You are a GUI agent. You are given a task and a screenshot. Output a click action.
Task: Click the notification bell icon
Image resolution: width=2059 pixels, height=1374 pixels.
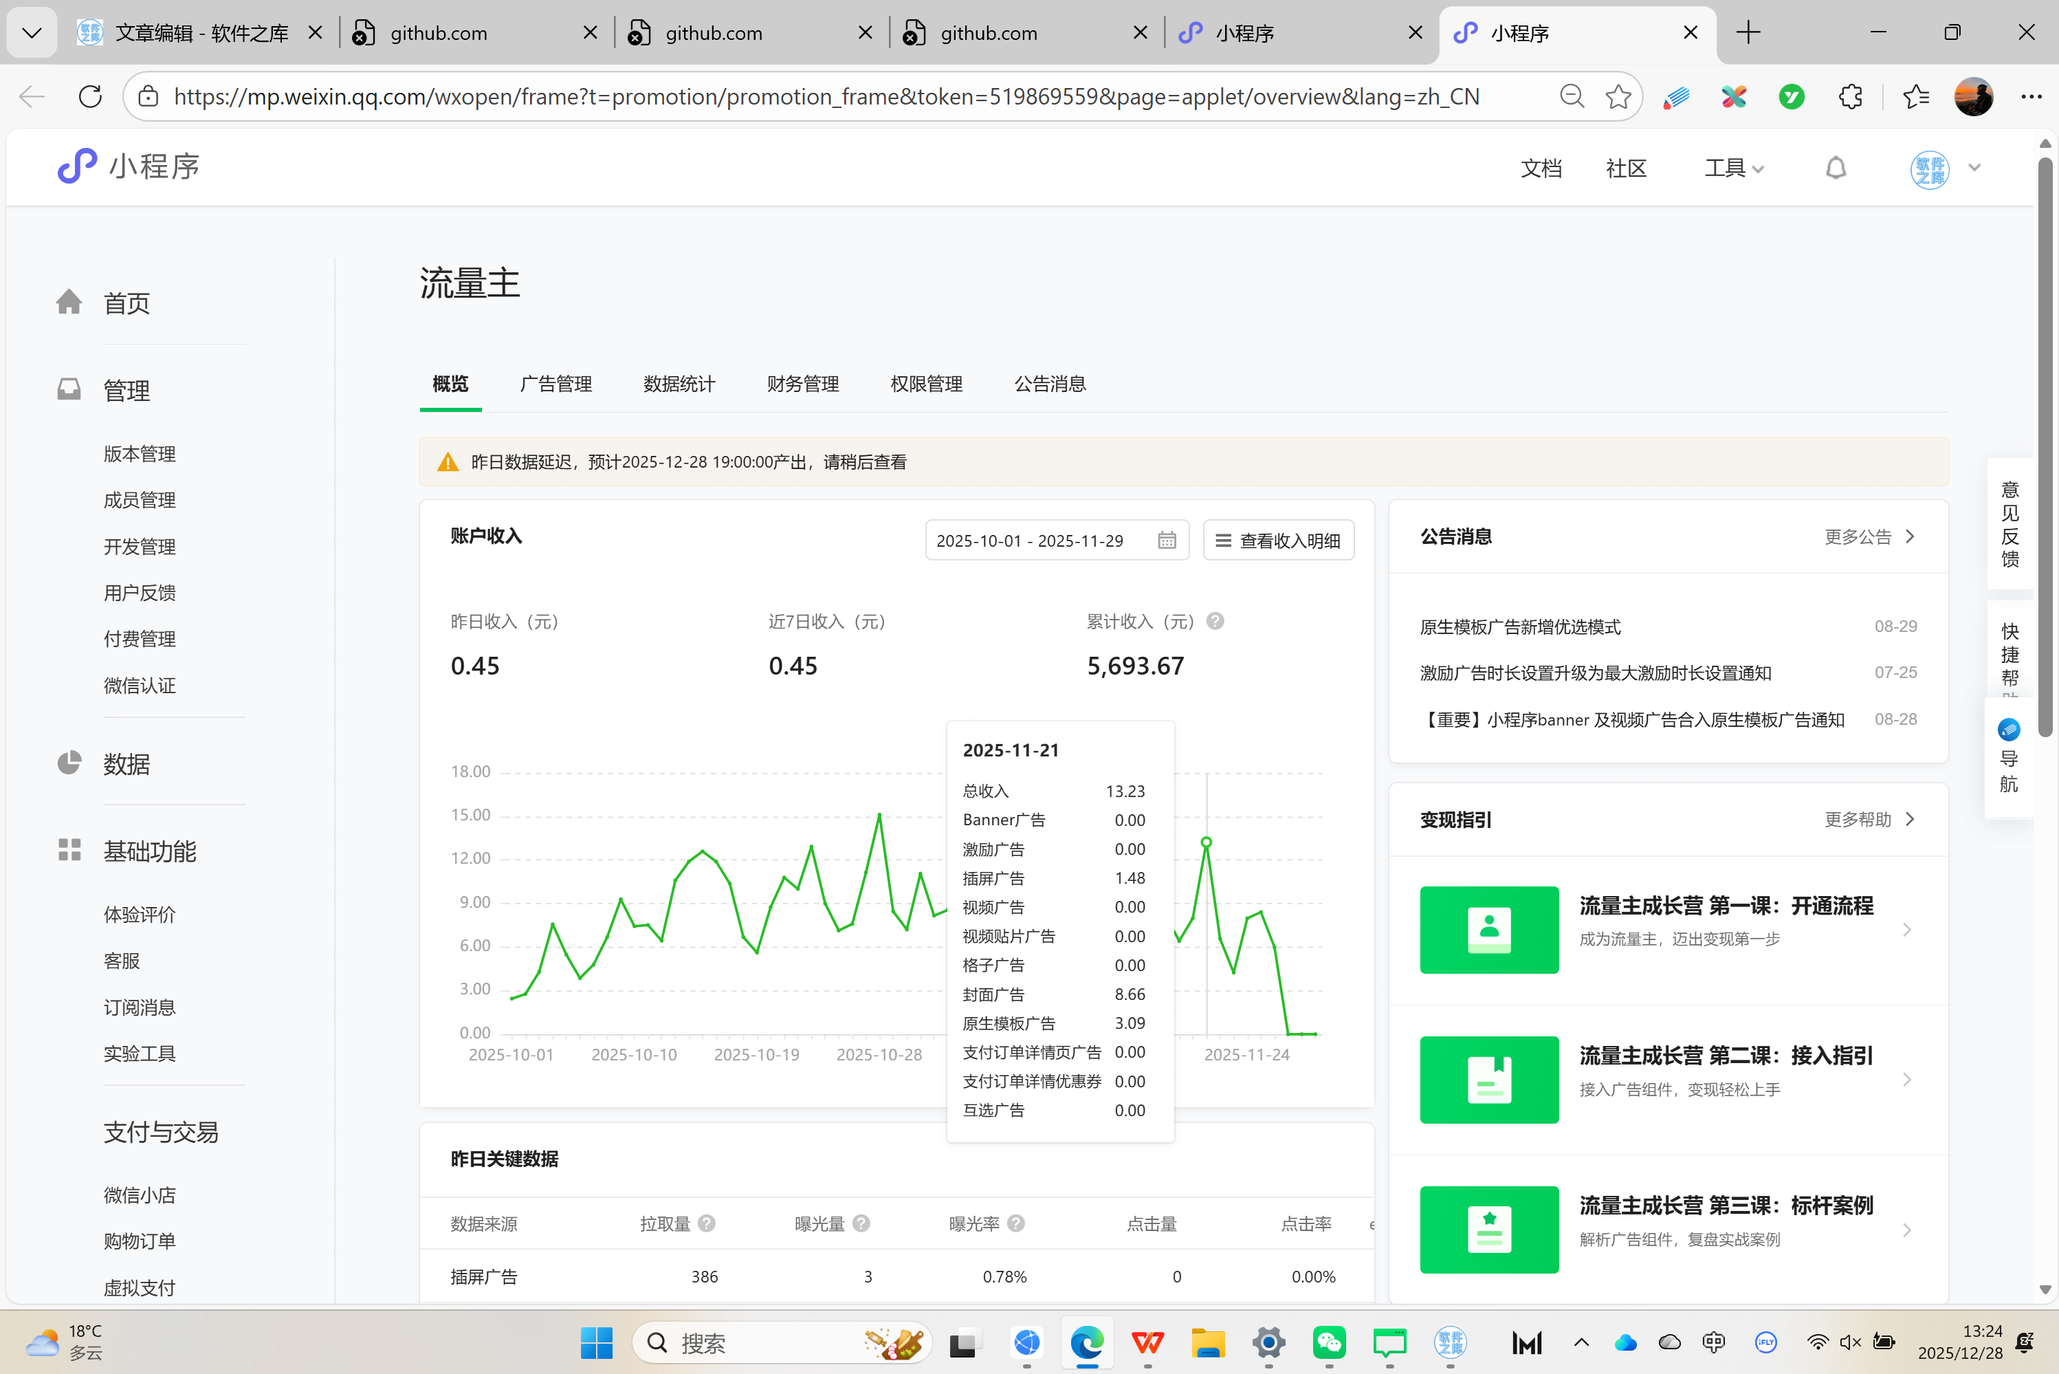pyautogui.click(x=1836, y=167)
